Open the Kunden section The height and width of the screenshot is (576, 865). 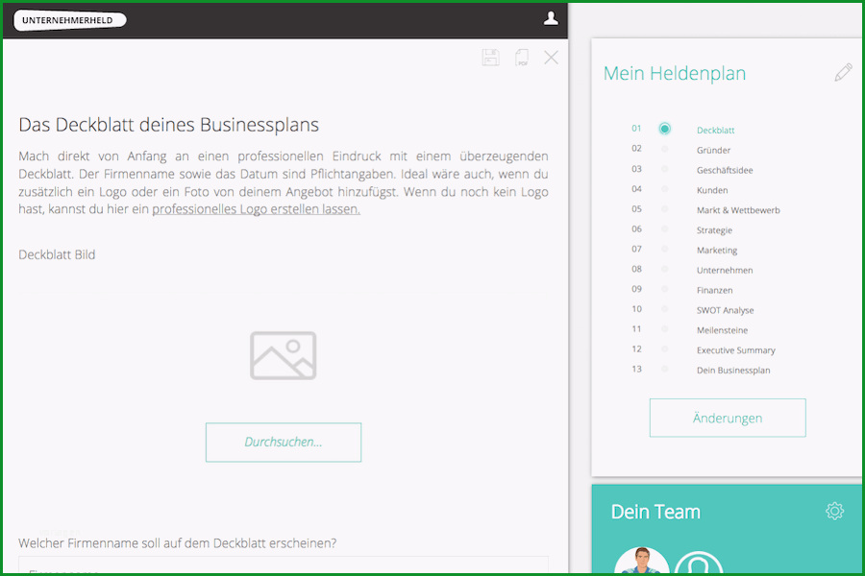712,190
